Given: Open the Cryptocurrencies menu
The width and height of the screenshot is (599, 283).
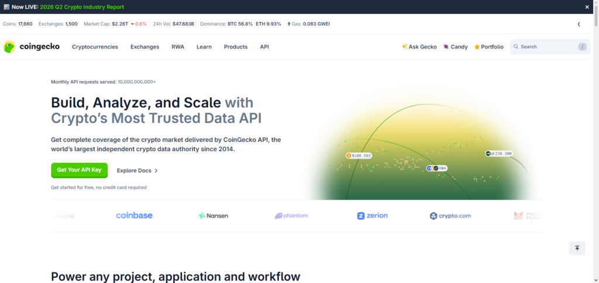Looking at the screenshot, I should pos(95,47).
